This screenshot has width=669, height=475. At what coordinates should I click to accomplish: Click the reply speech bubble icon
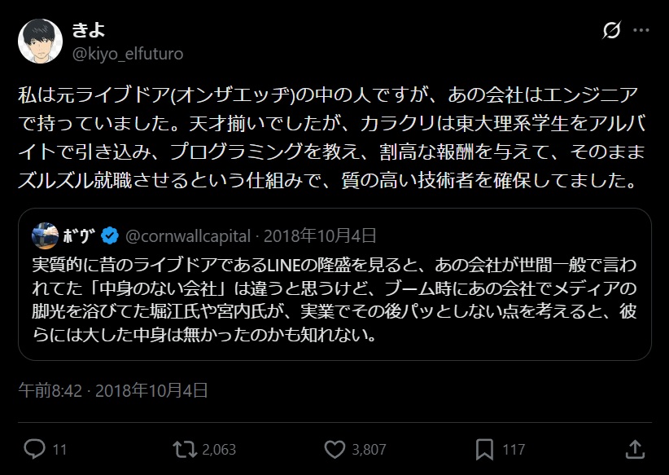34,449
